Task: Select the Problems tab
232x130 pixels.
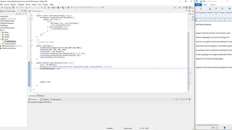Action: tap(45, 100)
